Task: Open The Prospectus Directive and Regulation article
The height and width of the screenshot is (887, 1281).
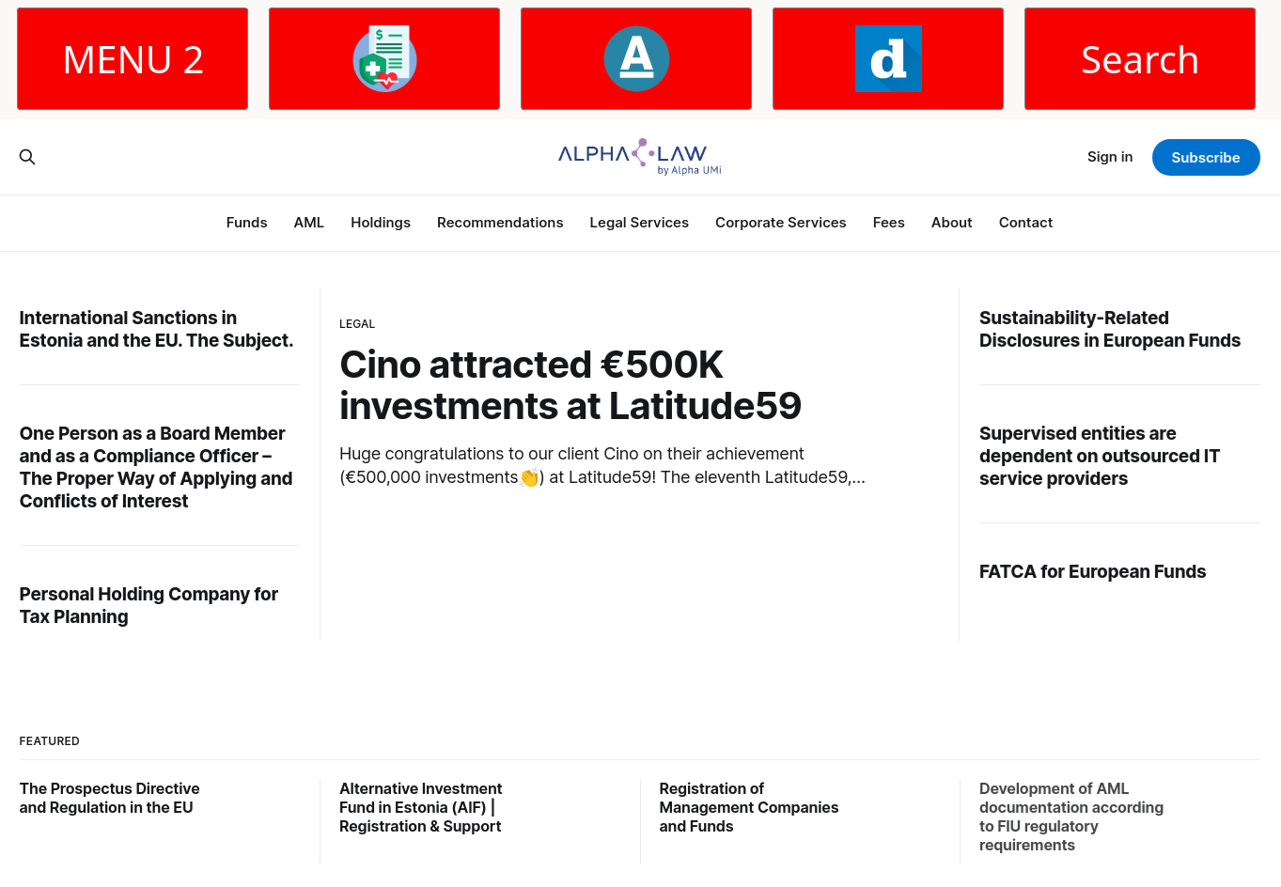Action: pos(110,798)
